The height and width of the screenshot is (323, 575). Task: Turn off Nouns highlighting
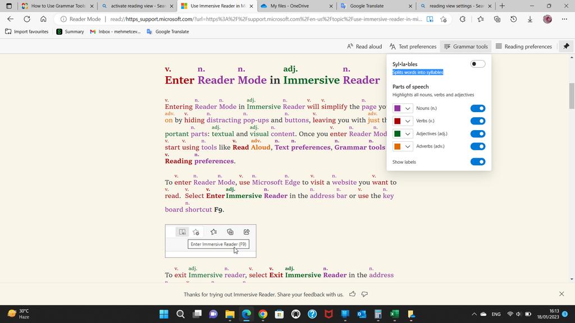click(x=478, y=108)
